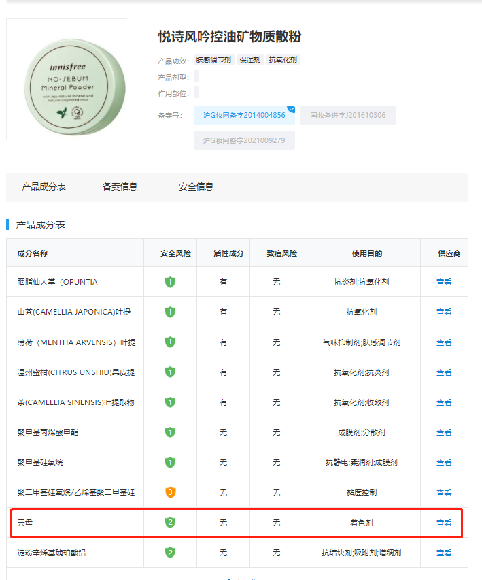Click the 肤感调节剂 efficacy tag

tap(213, 59)
